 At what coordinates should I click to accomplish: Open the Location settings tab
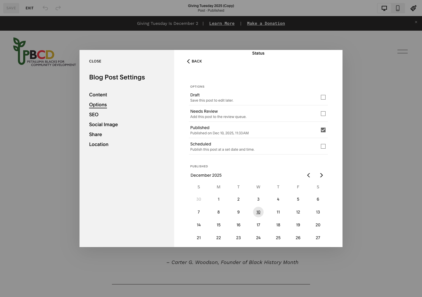point(99,145)
